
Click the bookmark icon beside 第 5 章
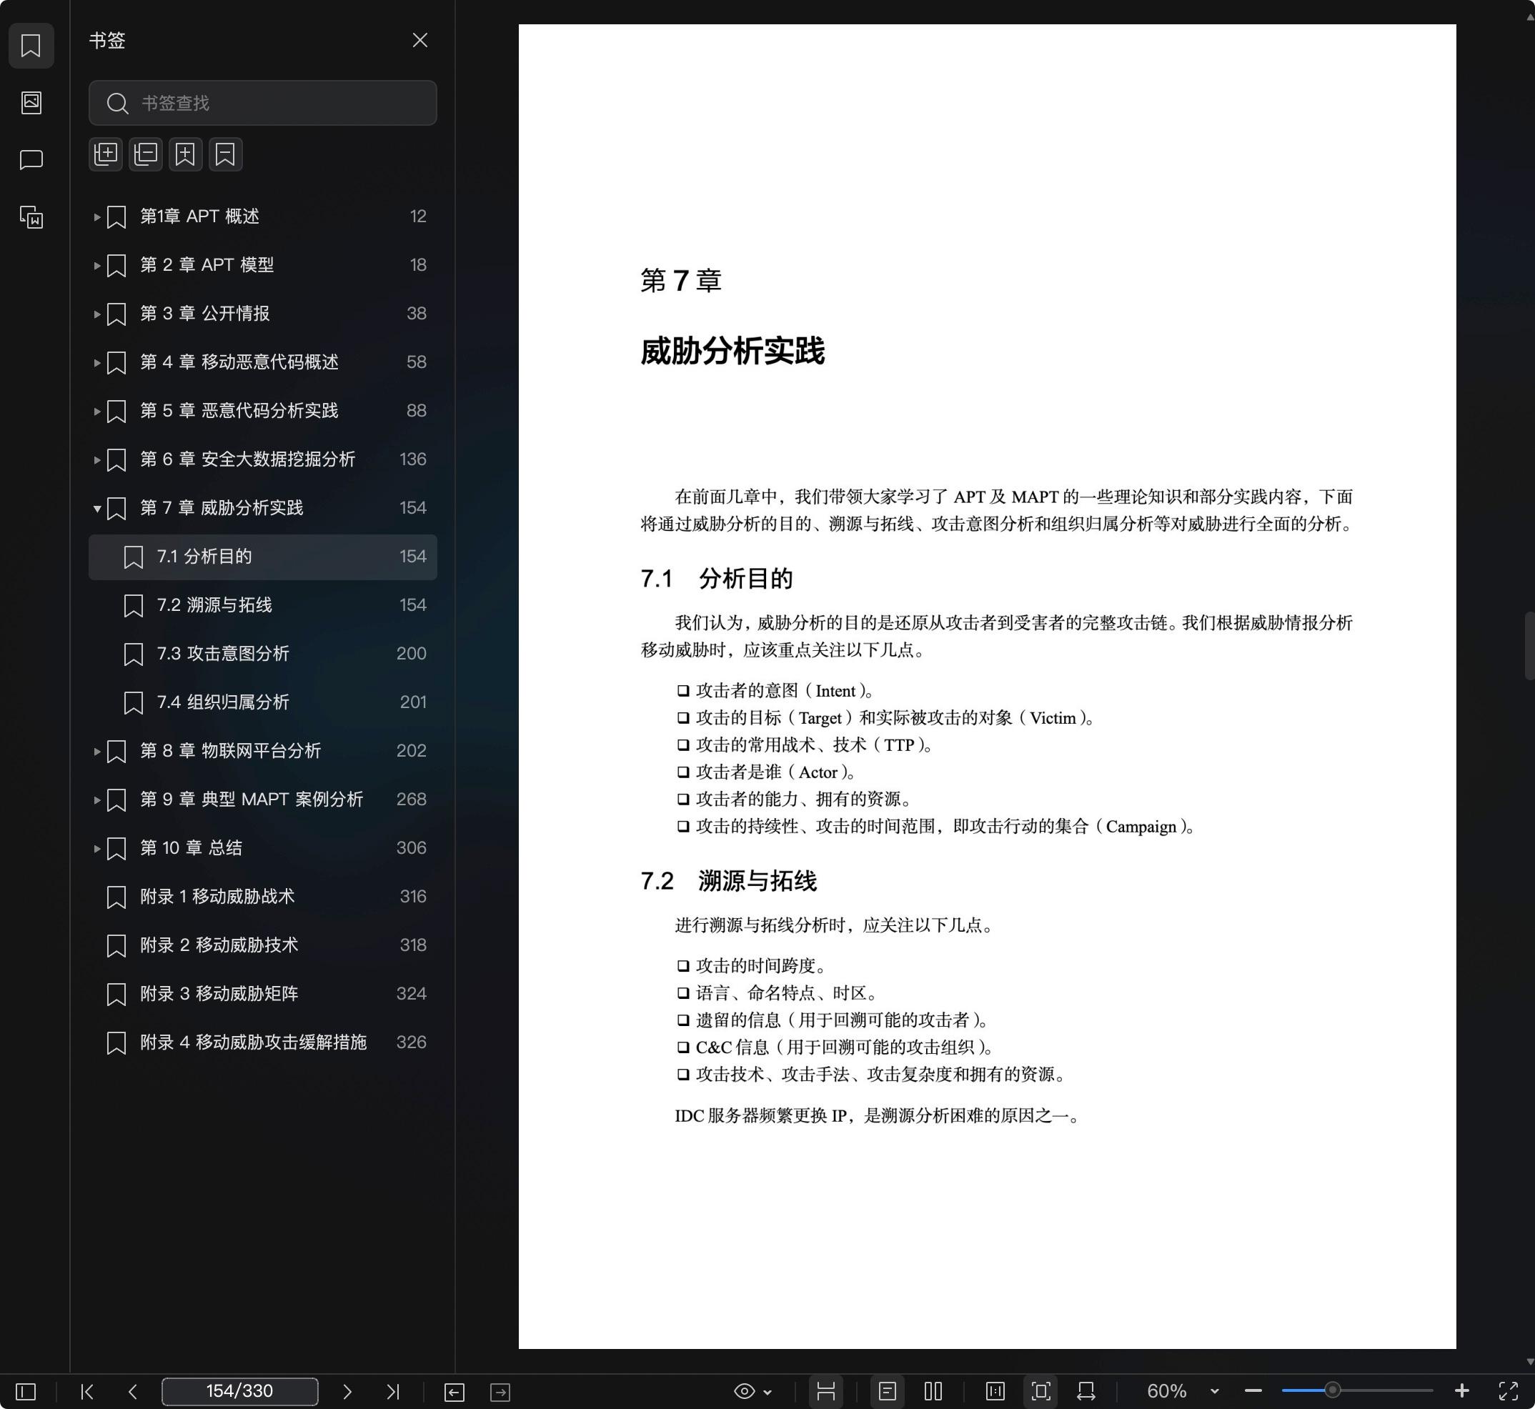[x=116, y=411]
